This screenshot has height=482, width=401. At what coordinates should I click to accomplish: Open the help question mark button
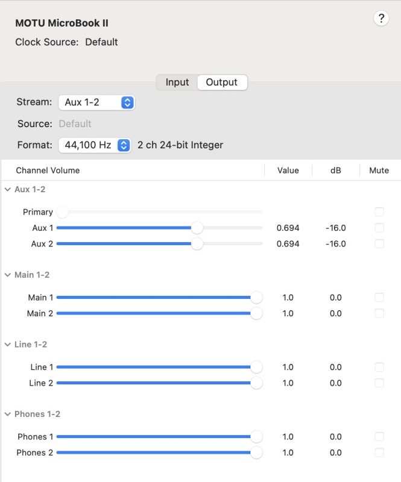tap(381, 19)
